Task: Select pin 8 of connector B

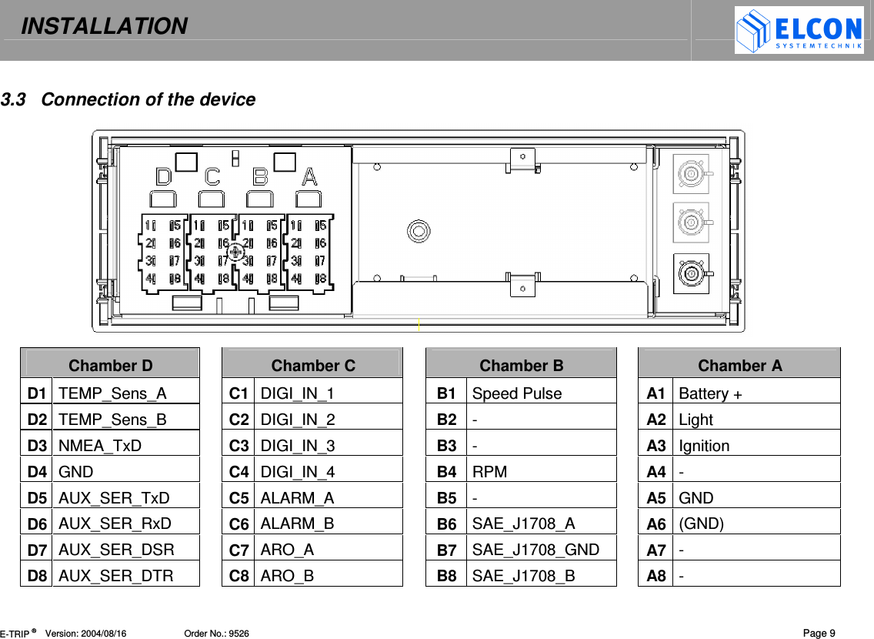Action: [x=272, y=279]
